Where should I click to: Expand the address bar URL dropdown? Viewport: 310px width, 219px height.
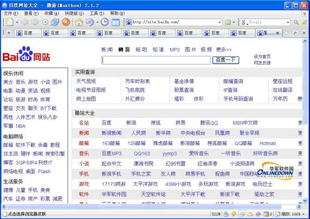click(x=219, y=22)
